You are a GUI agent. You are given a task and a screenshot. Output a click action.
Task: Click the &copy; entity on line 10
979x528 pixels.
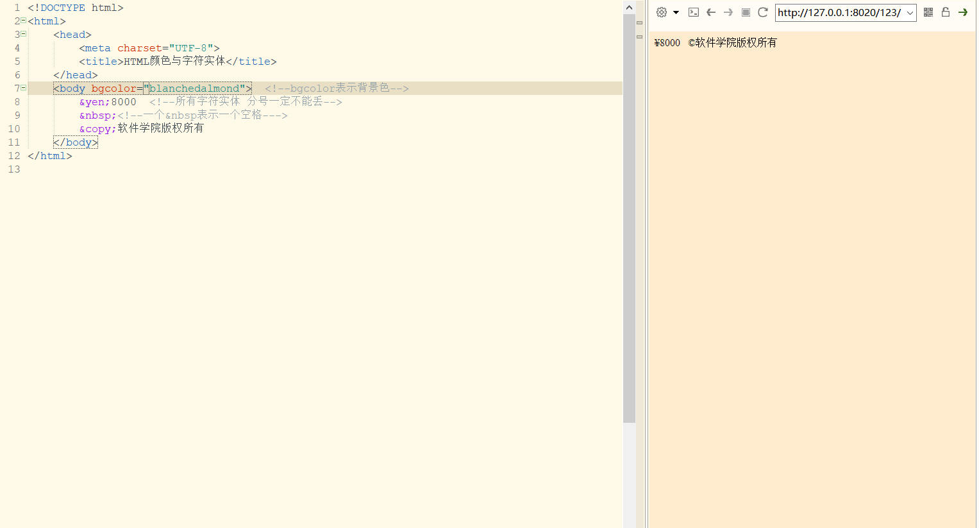98,129
